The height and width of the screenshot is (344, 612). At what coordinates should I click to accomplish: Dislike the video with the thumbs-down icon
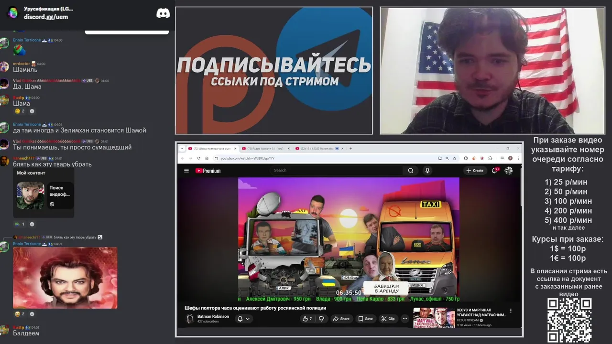322,319
